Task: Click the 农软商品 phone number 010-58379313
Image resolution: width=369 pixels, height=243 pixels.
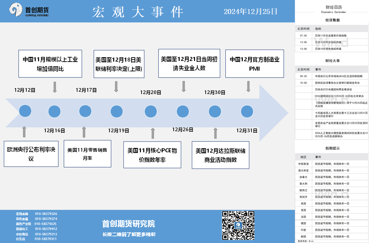Action: [46, 234]
